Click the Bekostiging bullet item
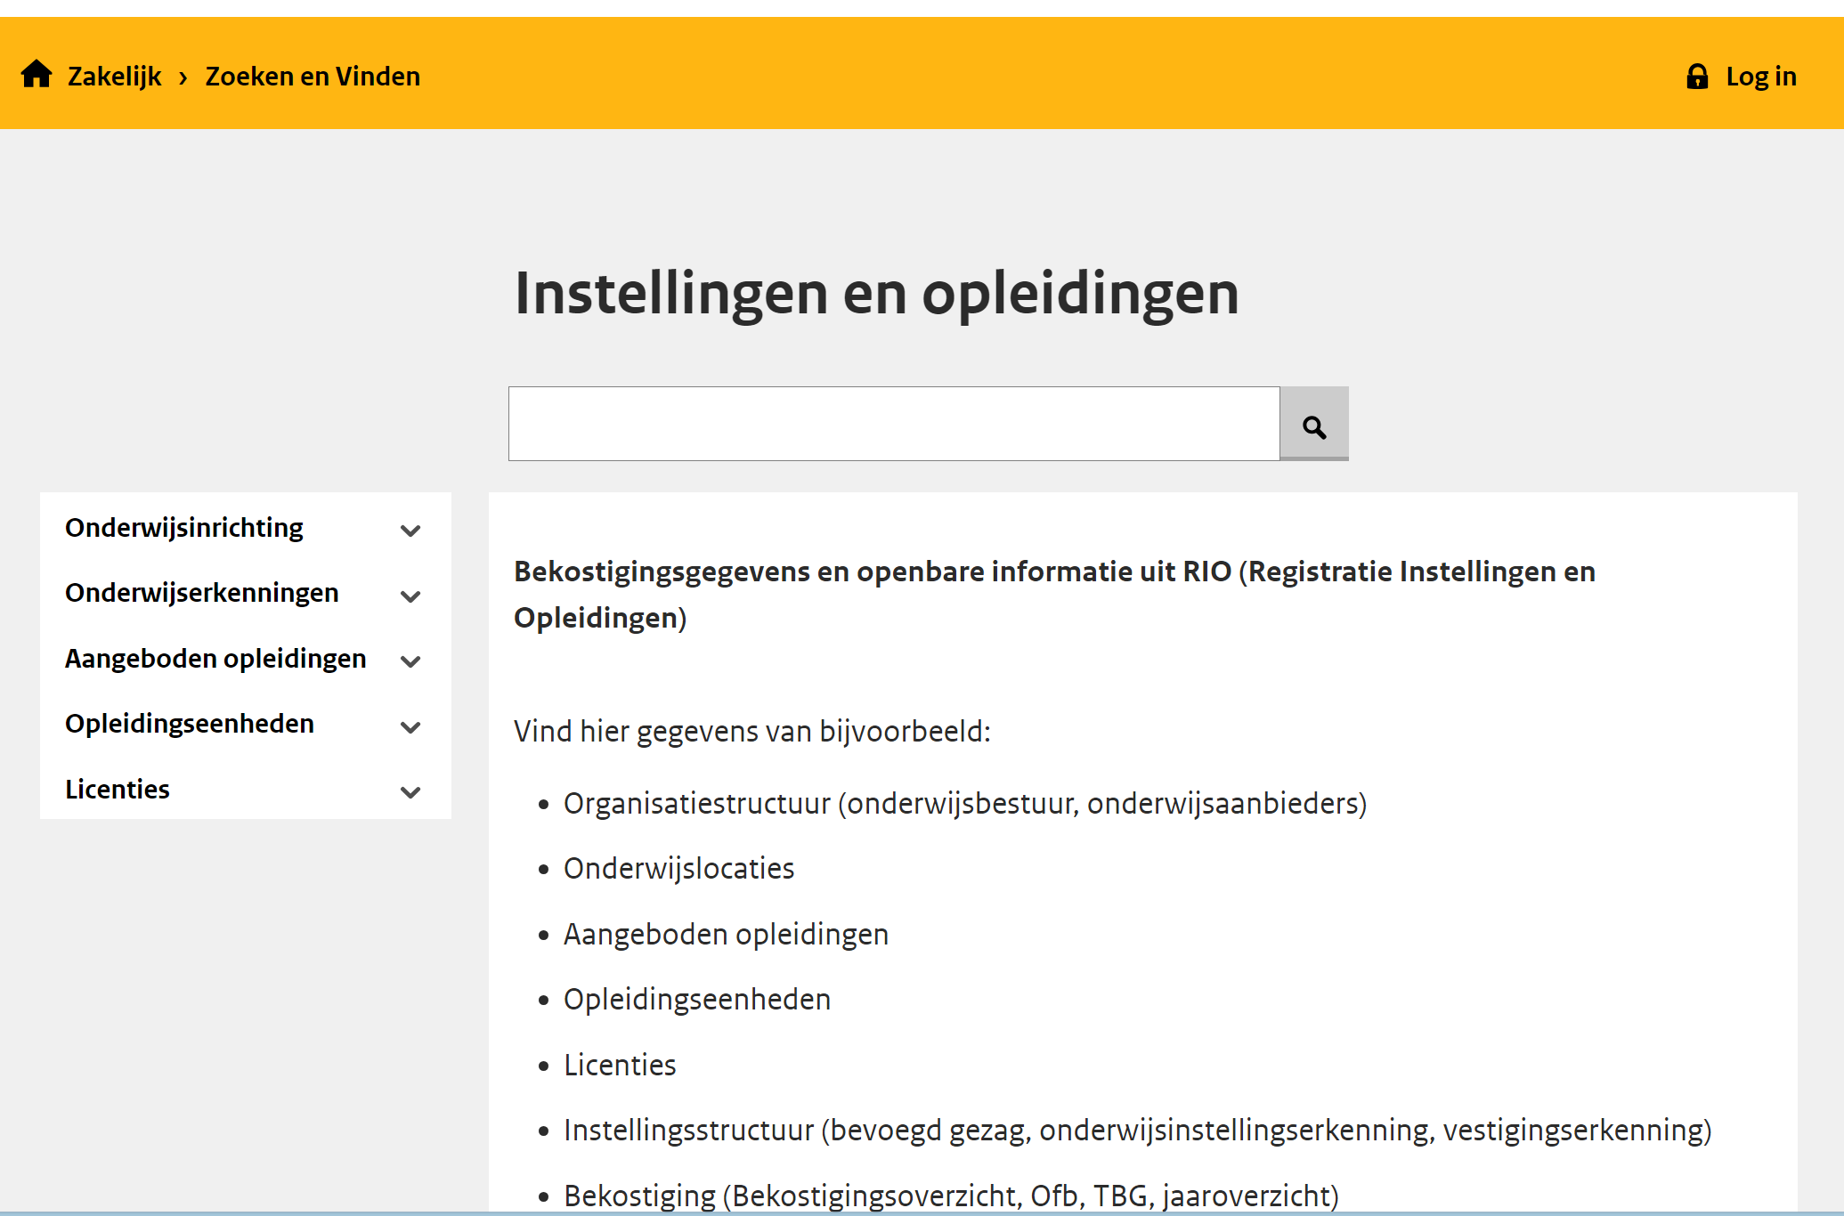This screenshot has height=1216, width=1844. [951, 1196]
